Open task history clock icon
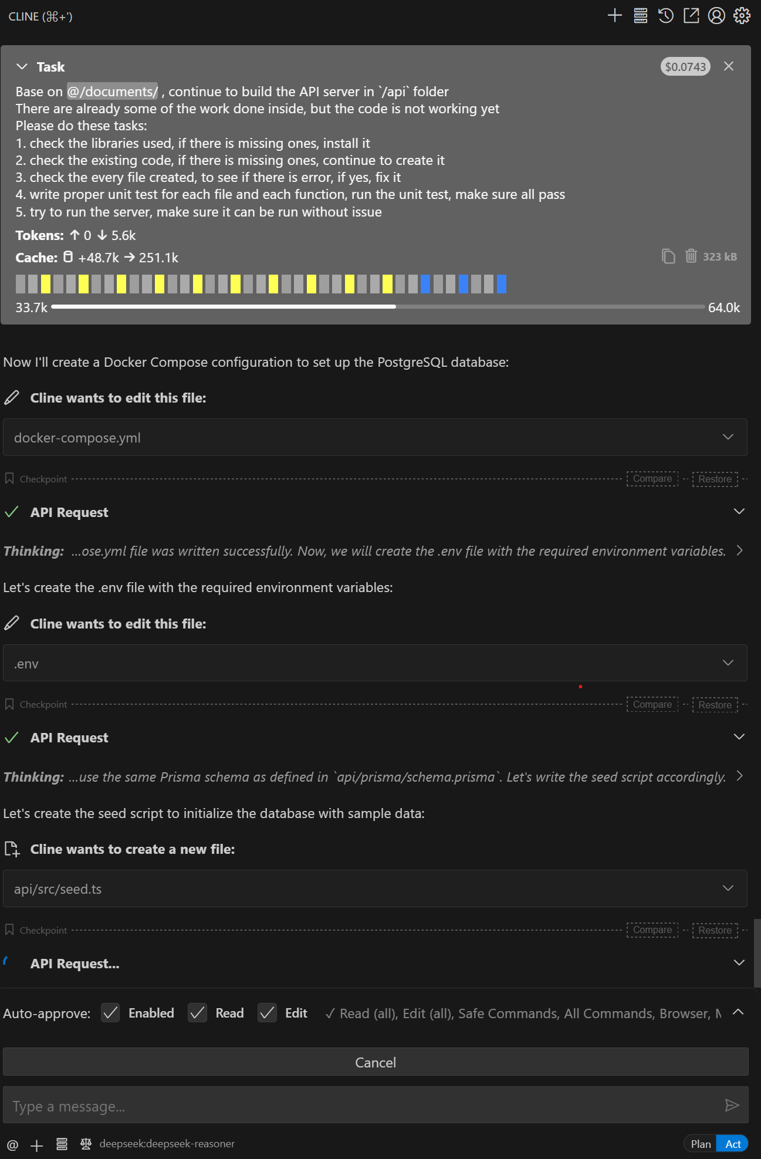761x1159 pixels. pos(665,16)
